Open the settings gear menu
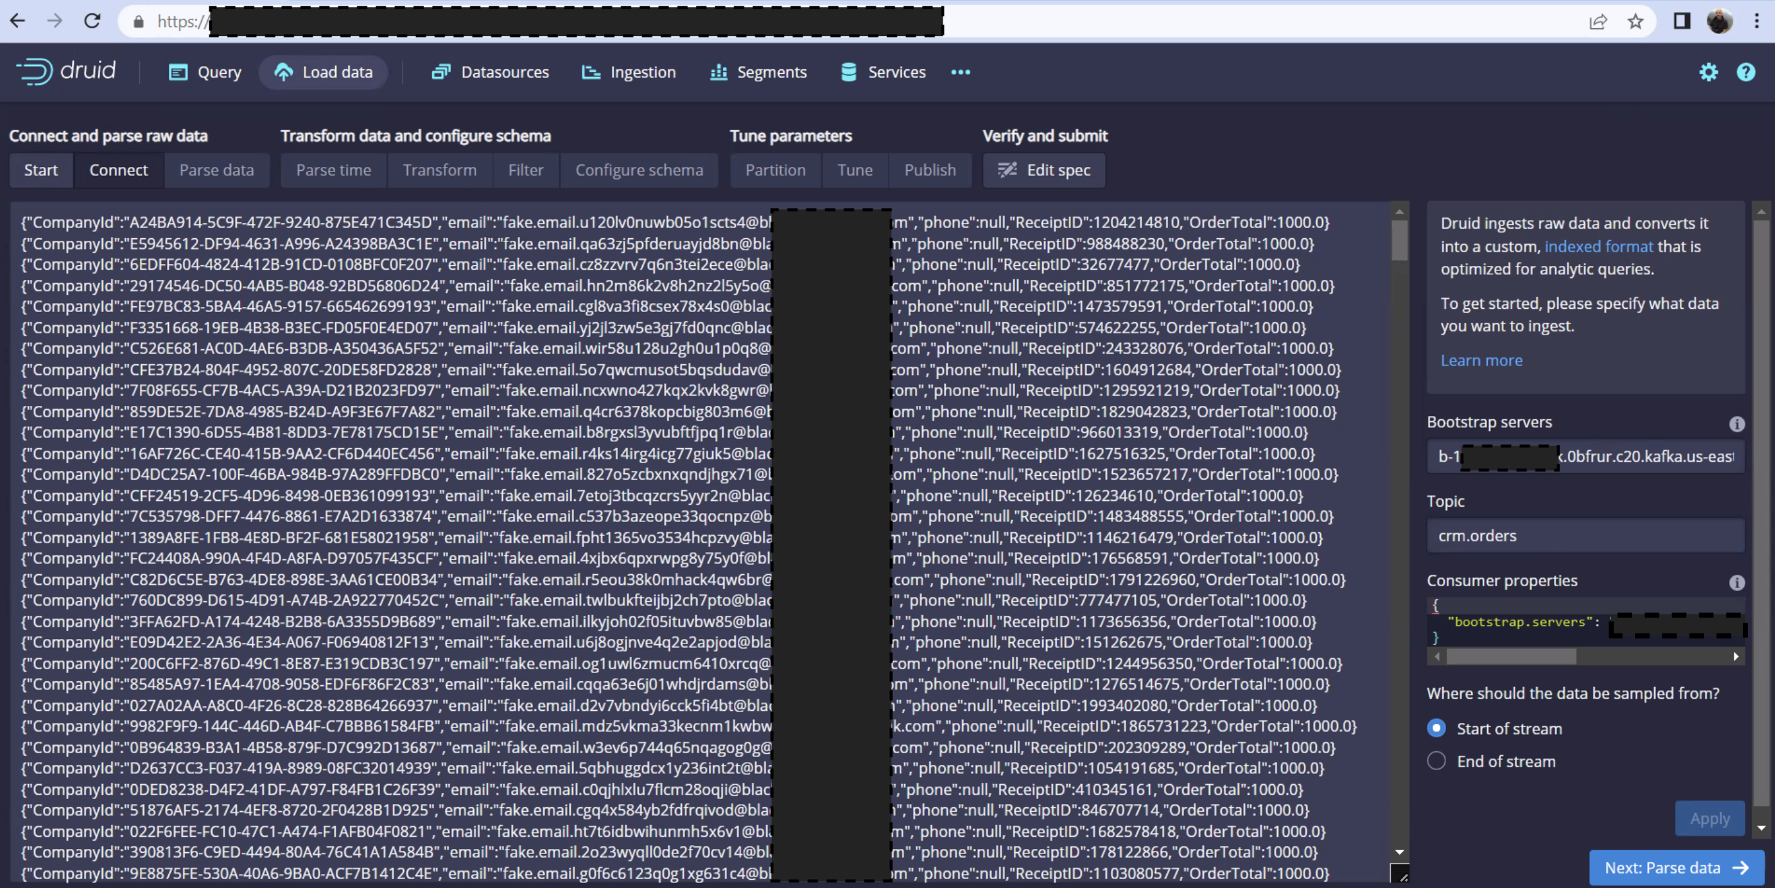Image resolution: width=1775 pixels, height=888 pixels. coord(1708,72)
